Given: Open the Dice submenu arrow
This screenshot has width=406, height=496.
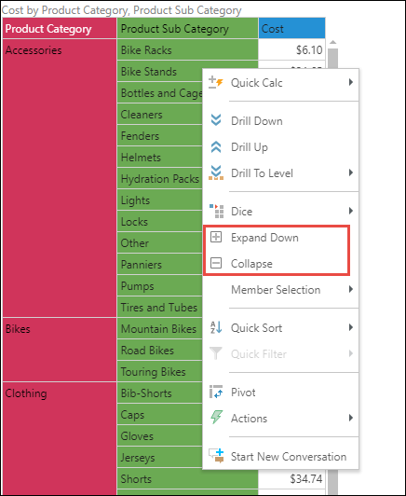Looking at the screenshot, I should click(x=351, y=211).
